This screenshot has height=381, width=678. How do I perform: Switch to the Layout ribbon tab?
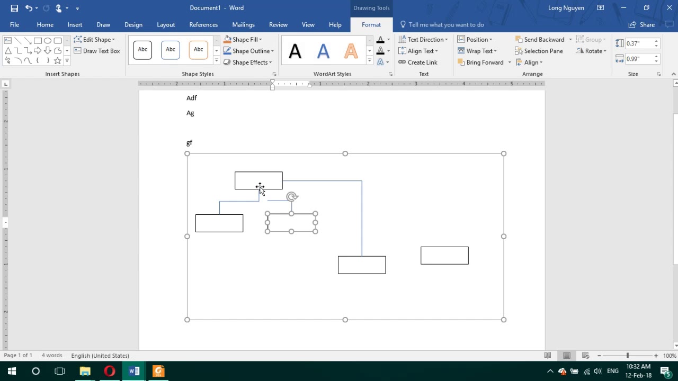coord(166,25)
